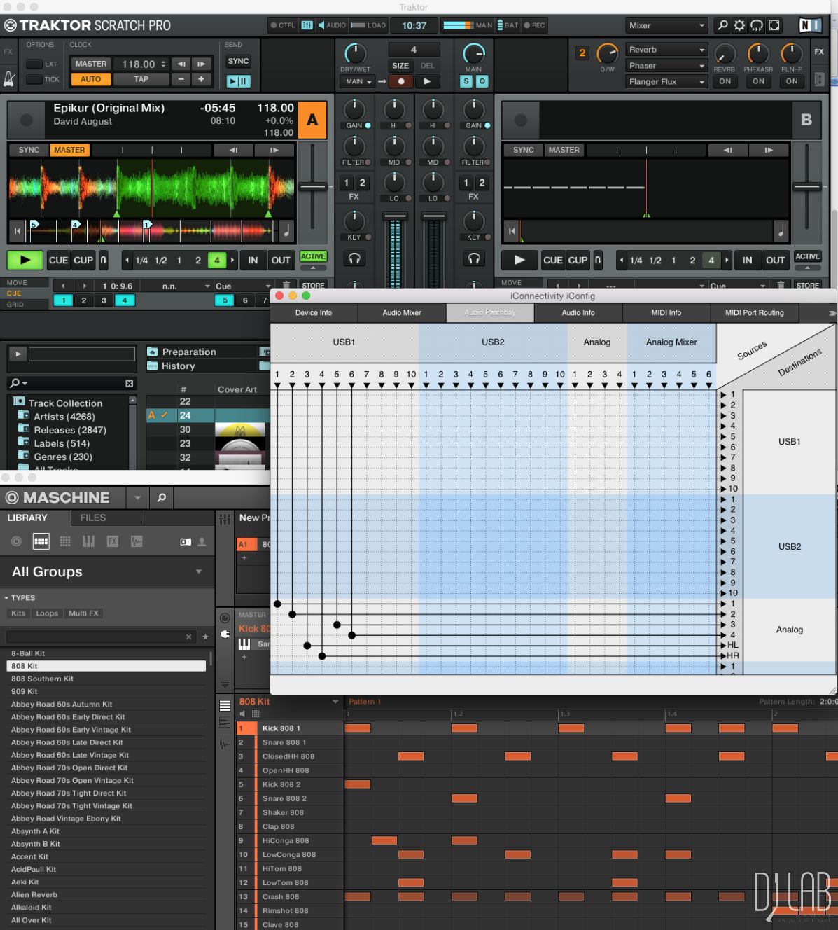Viewport: 838px width, 930px height.
Task: Toggle SYNC on deck A
Action: coord(29,150)
